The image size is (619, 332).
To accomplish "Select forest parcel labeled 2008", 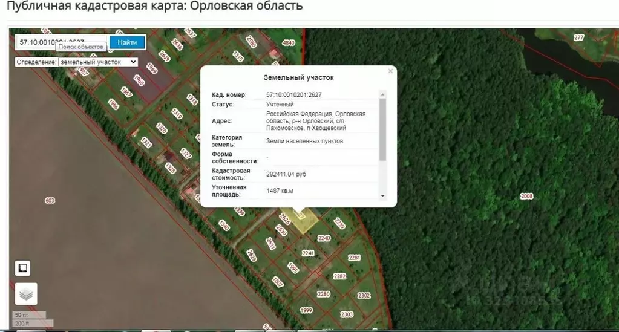I will [526, 196].
